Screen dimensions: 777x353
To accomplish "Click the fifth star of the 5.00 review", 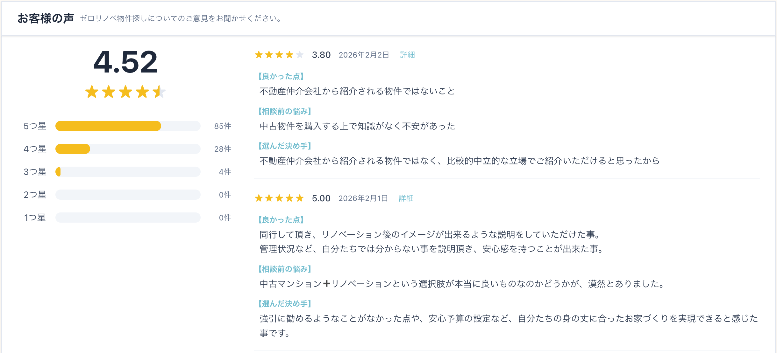I will [300, 198].
